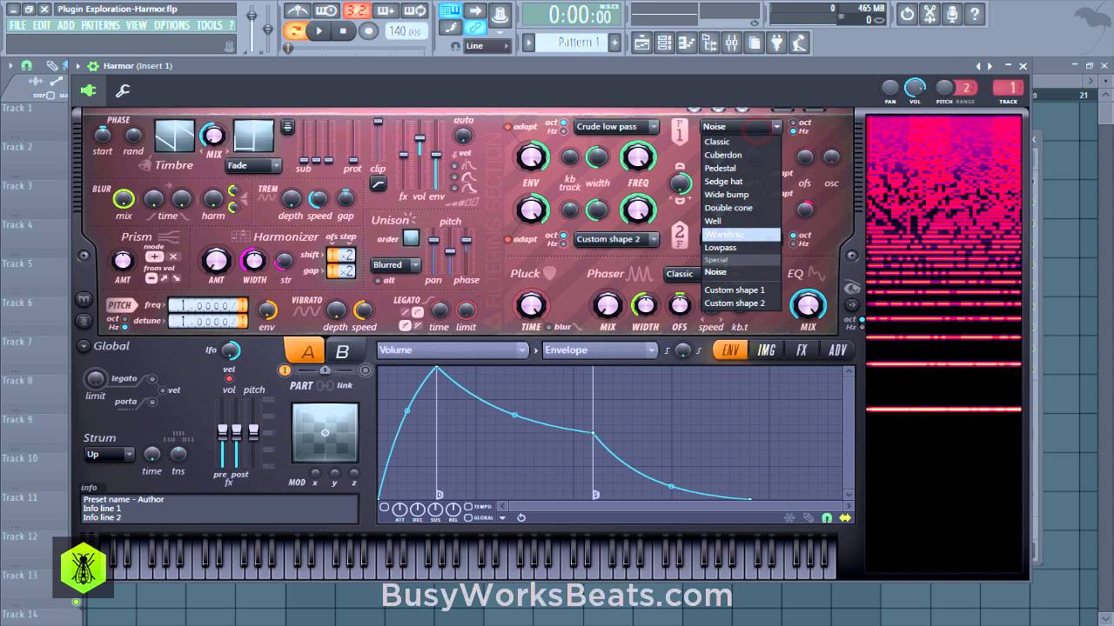
Task: Choose Custom shape 1 in list
Action: tap(741, 290)
